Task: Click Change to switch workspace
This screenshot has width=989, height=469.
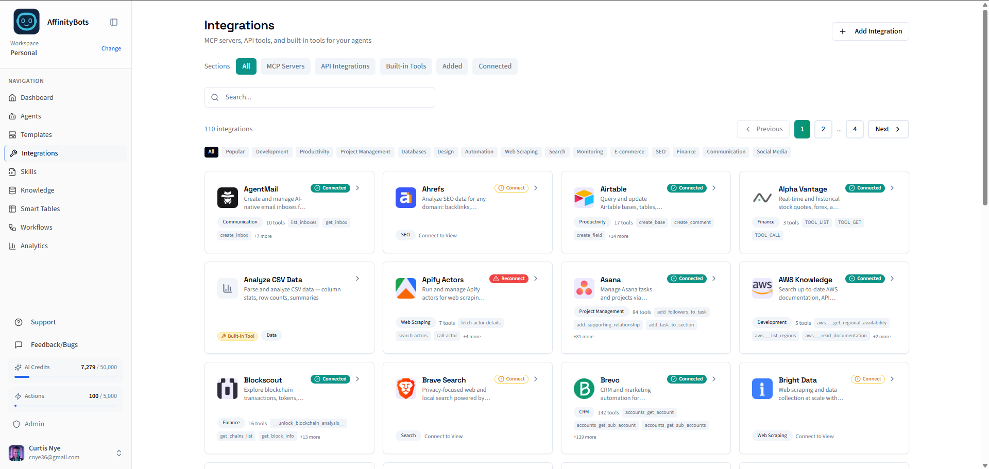Action: tap(111, 48)
